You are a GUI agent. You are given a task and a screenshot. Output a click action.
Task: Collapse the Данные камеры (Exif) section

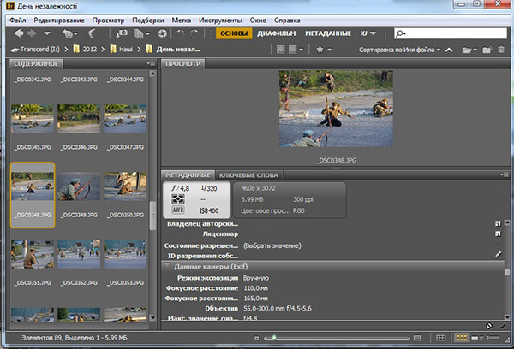[x=168, y=267]
